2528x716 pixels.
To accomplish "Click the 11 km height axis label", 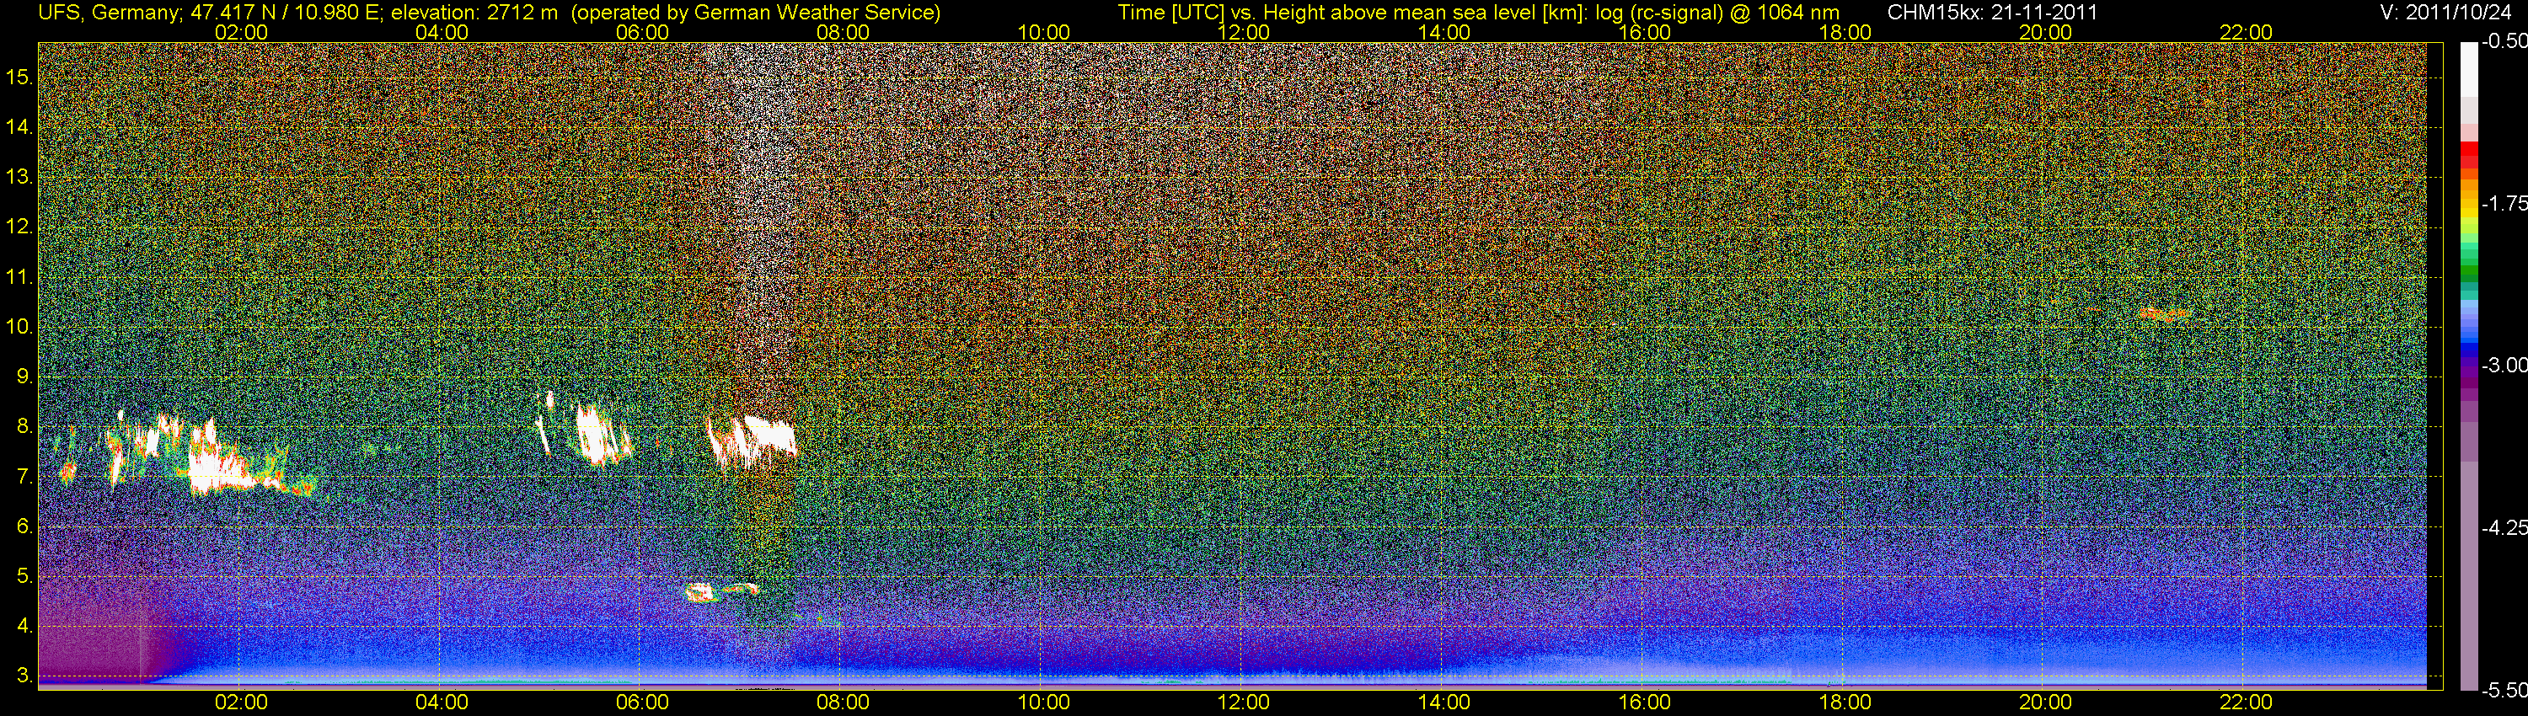I will [x=19, y=276].
